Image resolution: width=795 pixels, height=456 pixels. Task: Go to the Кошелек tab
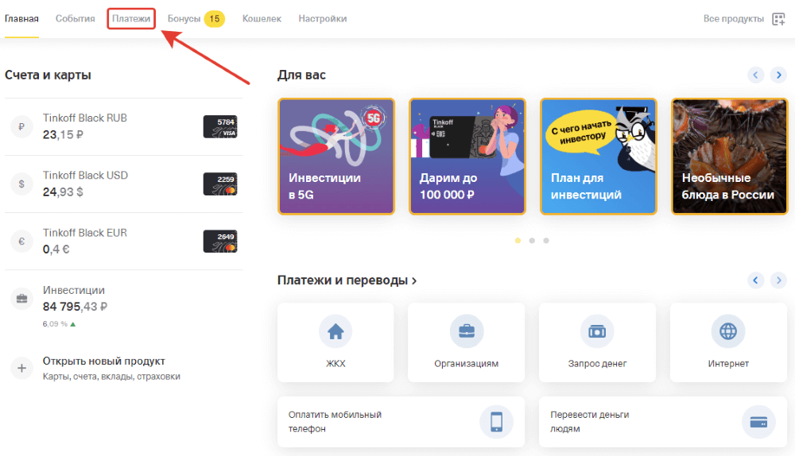[262, 19]
